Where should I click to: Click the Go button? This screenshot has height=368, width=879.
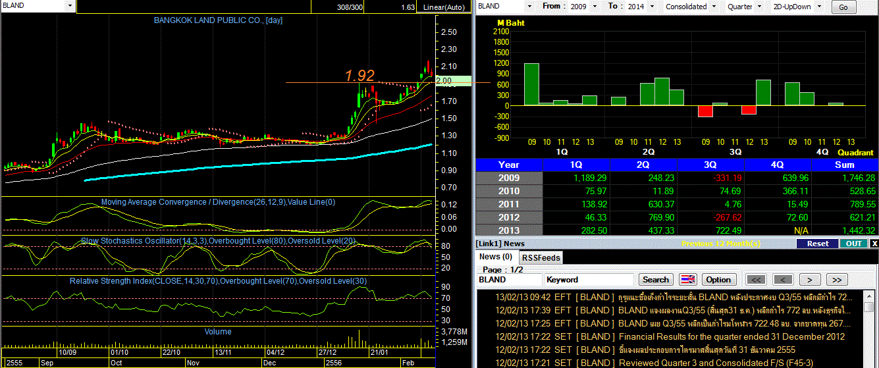843,7
